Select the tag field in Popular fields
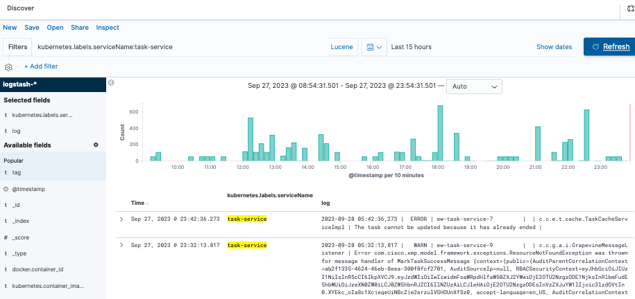 click(x=17, y=172)
